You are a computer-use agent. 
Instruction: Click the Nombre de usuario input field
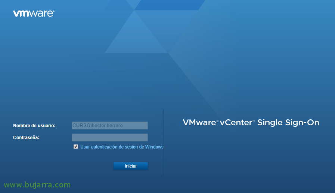(109, 125)
